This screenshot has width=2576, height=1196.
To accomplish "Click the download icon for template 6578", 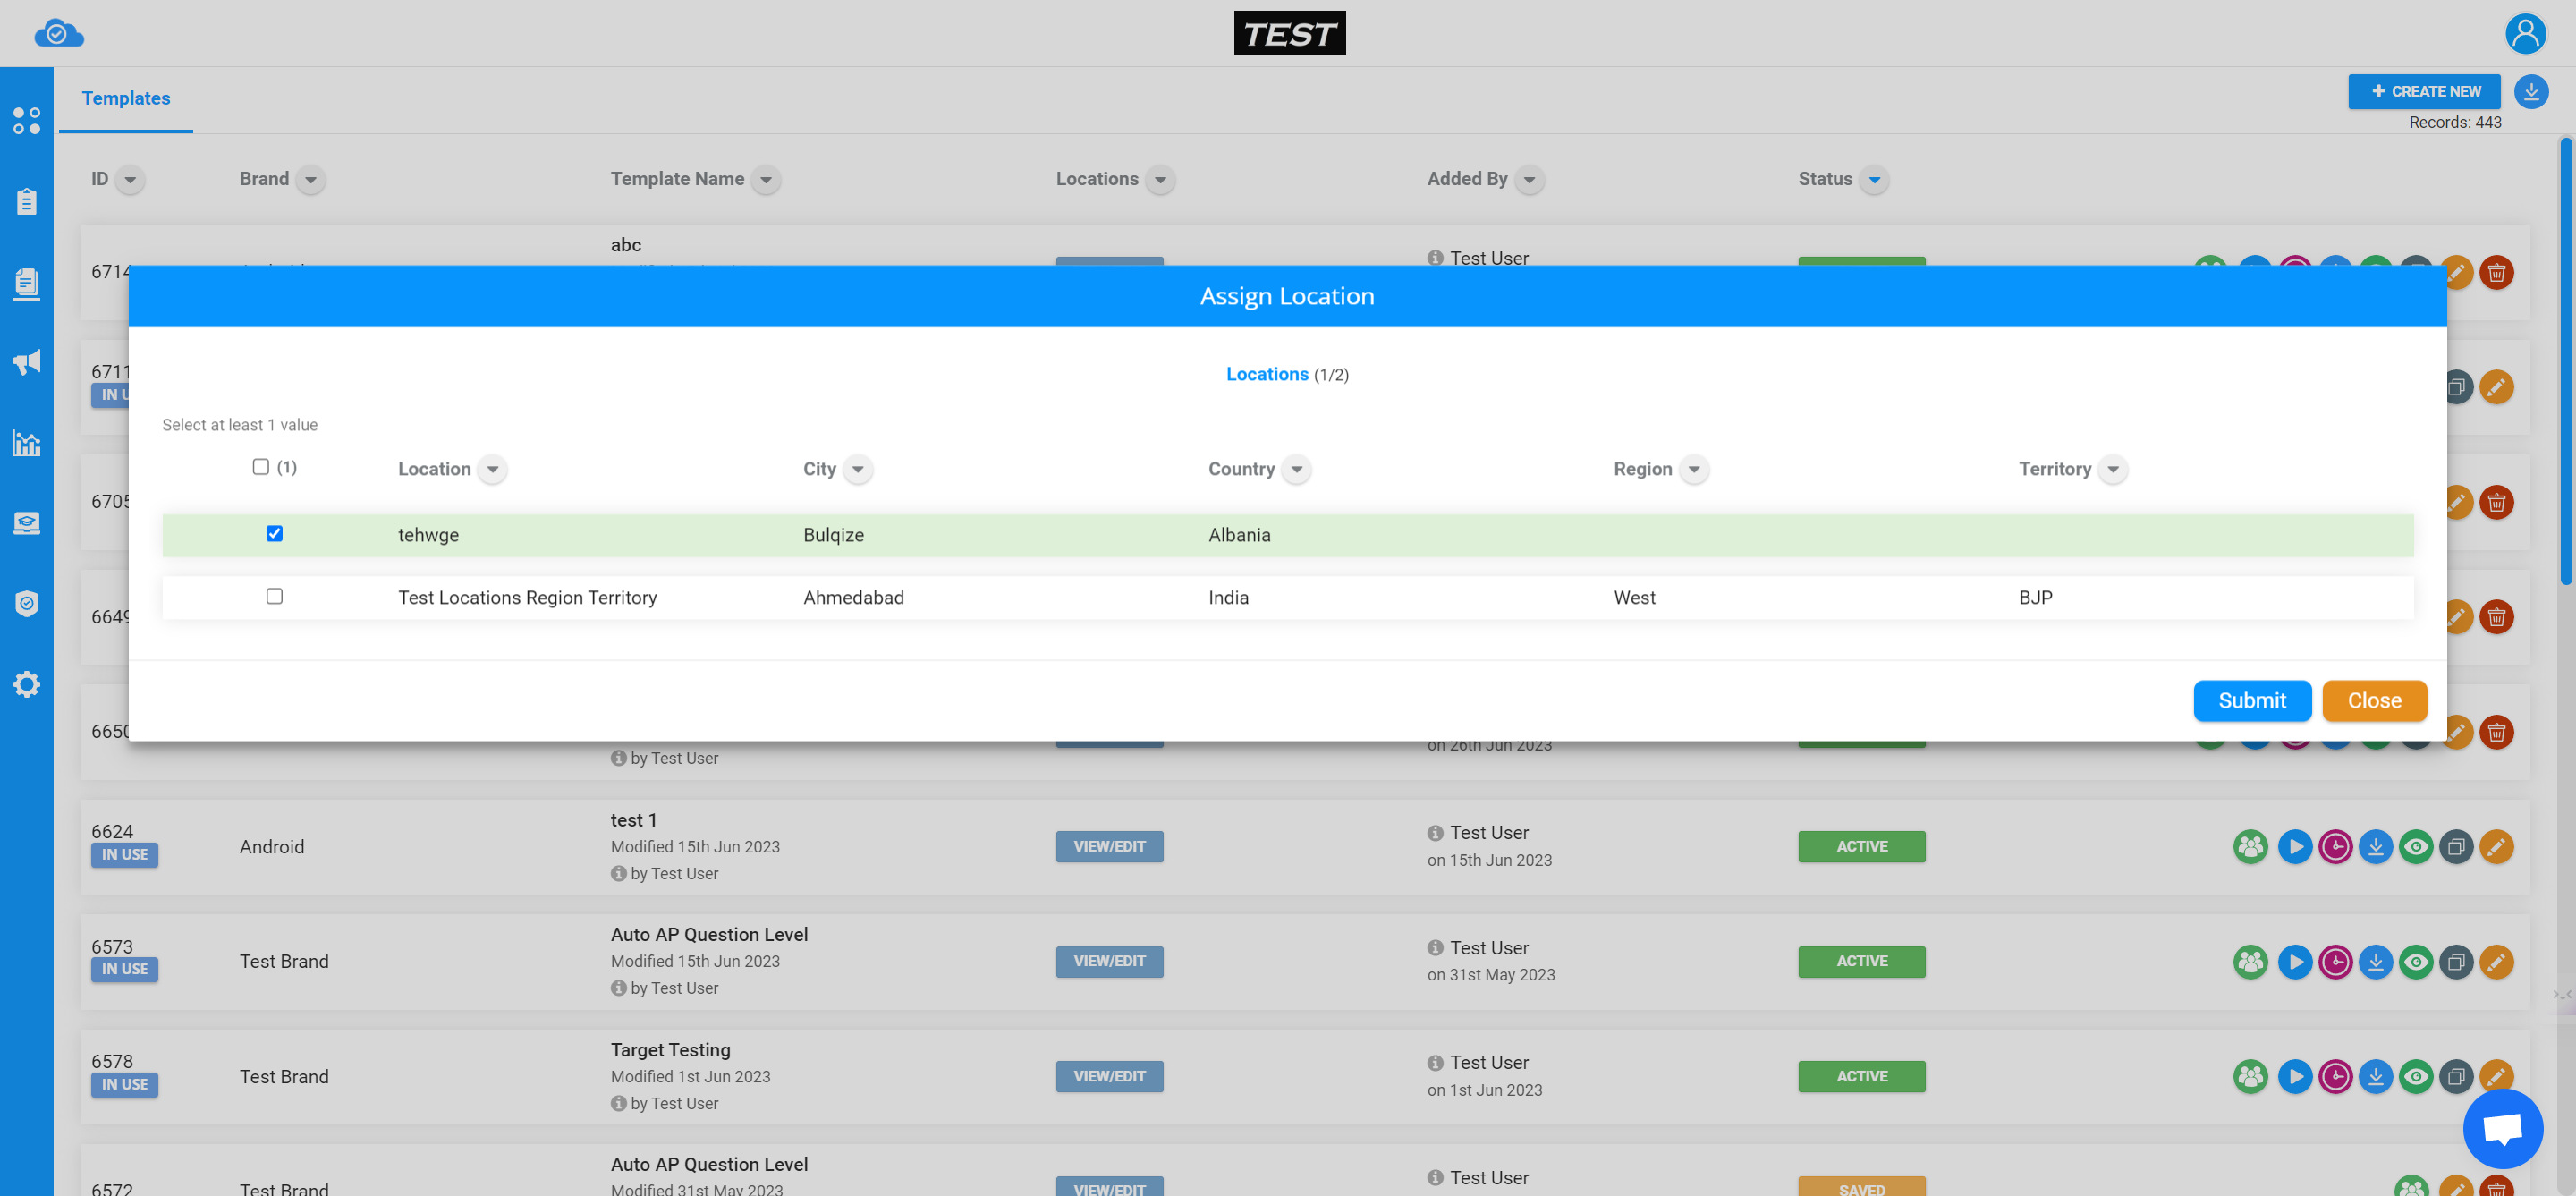I will click(x=2375, y=1077).
